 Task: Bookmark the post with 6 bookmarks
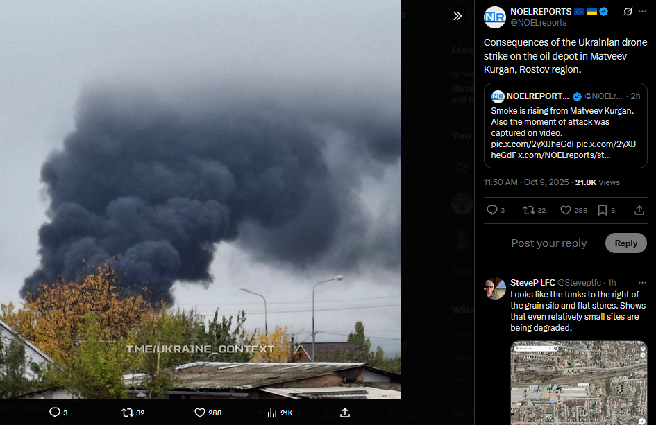tap(603, 210)
